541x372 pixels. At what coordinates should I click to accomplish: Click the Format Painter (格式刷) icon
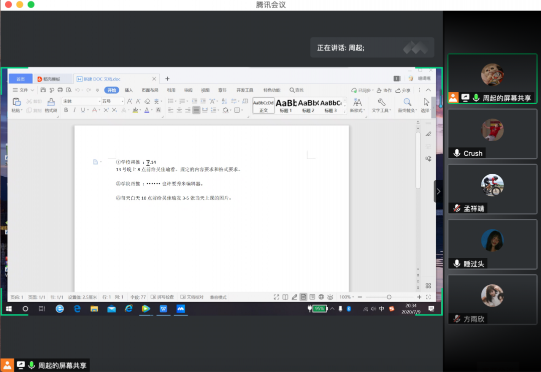point(51,102)
